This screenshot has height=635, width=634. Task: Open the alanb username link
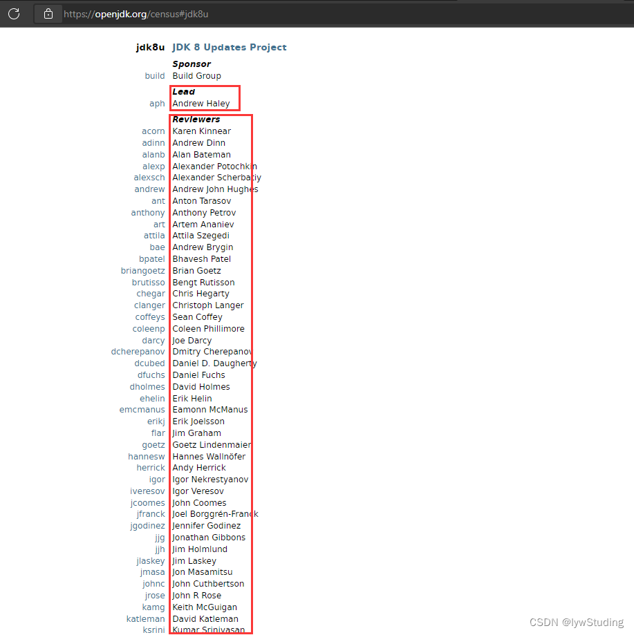coord(153,155)
